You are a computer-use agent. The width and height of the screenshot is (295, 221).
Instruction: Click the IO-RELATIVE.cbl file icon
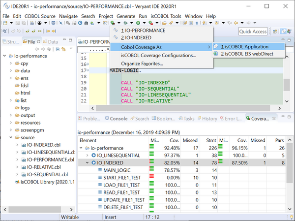tap(23, 167)
